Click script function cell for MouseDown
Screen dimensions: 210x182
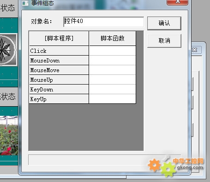tap(113, 61)
